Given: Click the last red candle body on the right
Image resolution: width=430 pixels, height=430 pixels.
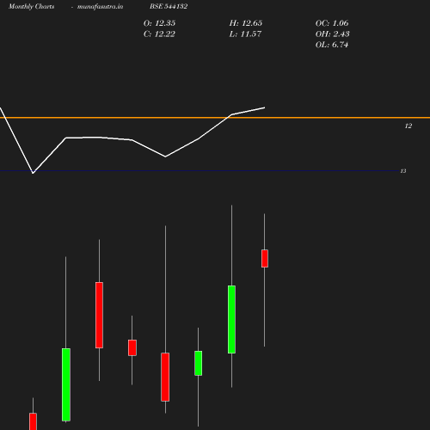Looking at the screenshot, I should pyautogui.click(x=265, y=259).
